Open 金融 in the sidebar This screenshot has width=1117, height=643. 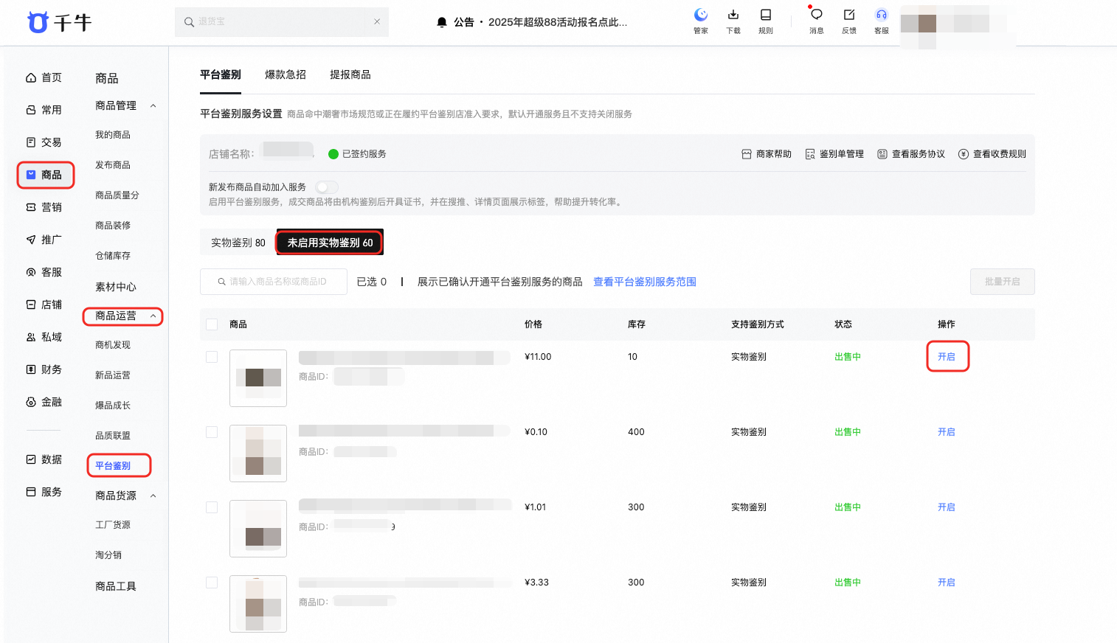point(44,402)
